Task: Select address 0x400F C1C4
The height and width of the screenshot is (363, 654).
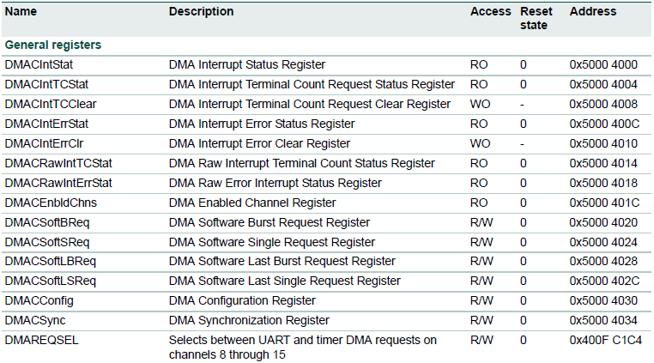Action: pos(606,341)
